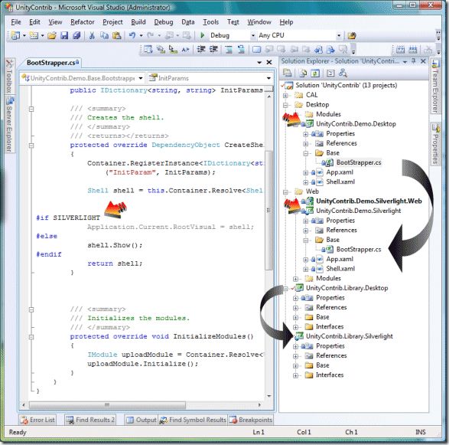Screen dimensions: 449x445
Task: Collapse the Desktop solution folder
Action: [285, 105]
